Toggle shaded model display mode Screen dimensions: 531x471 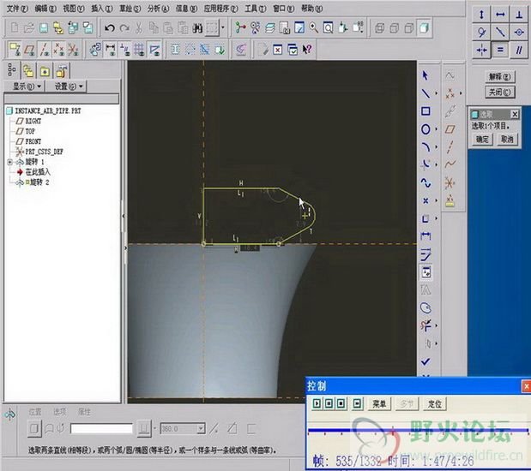point(425,27)
